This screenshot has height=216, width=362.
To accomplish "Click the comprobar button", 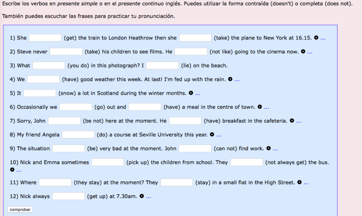I will tap(20, 210).
